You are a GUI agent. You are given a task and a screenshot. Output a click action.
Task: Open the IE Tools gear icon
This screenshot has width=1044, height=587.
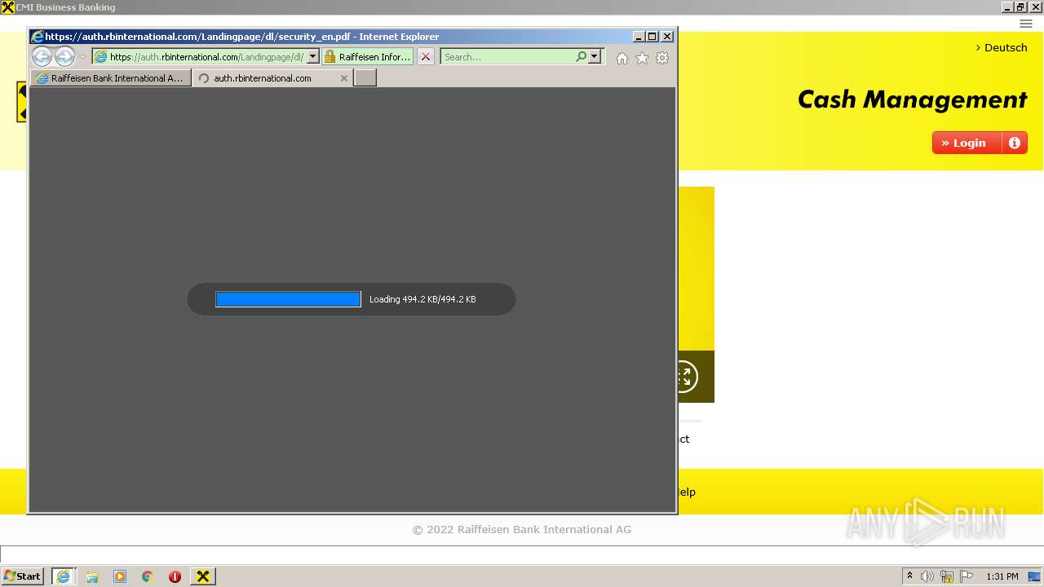pos(662,58)
